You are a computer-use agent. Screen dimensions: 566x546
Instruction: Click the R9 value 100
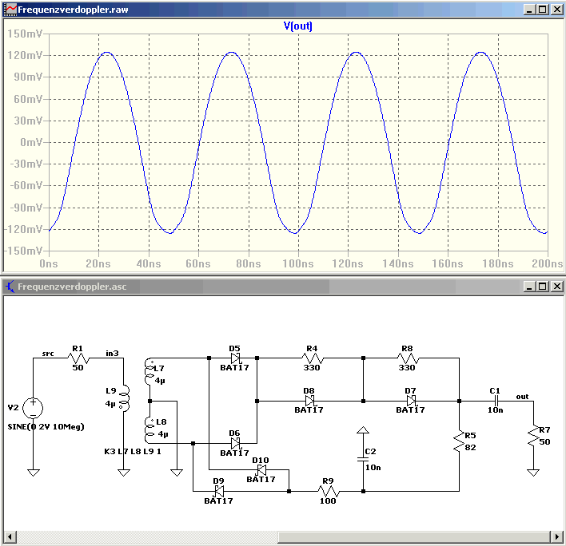click(328, 500)
